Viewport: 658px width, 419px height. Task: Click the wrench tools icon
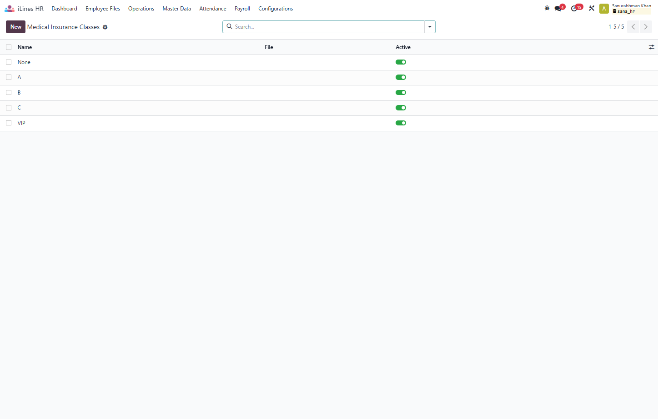[592, 8]
